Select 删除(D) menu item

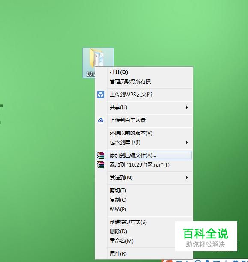(x=118, y=232)
